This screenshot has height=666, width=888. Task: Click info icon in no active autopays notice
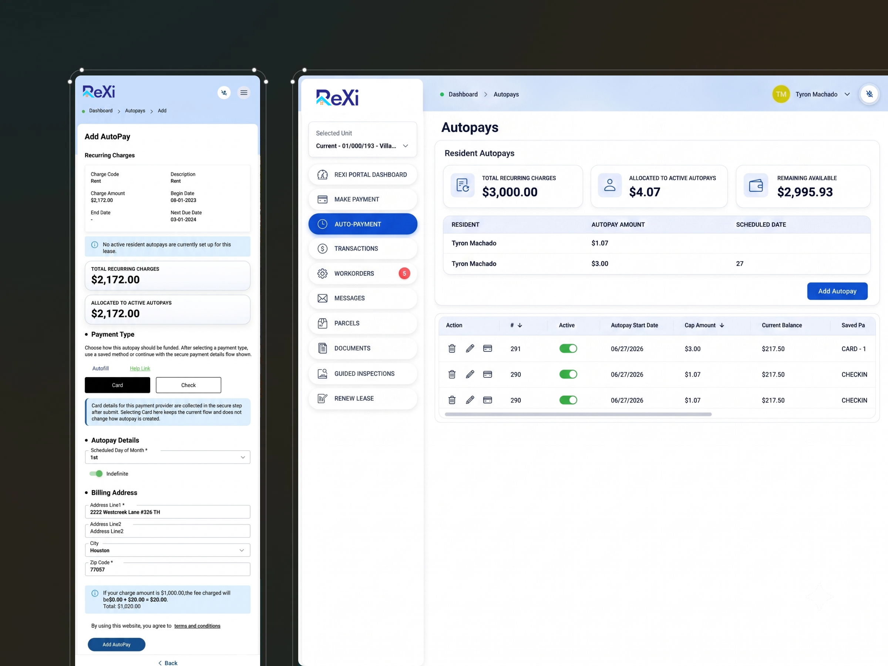[95, 245]
